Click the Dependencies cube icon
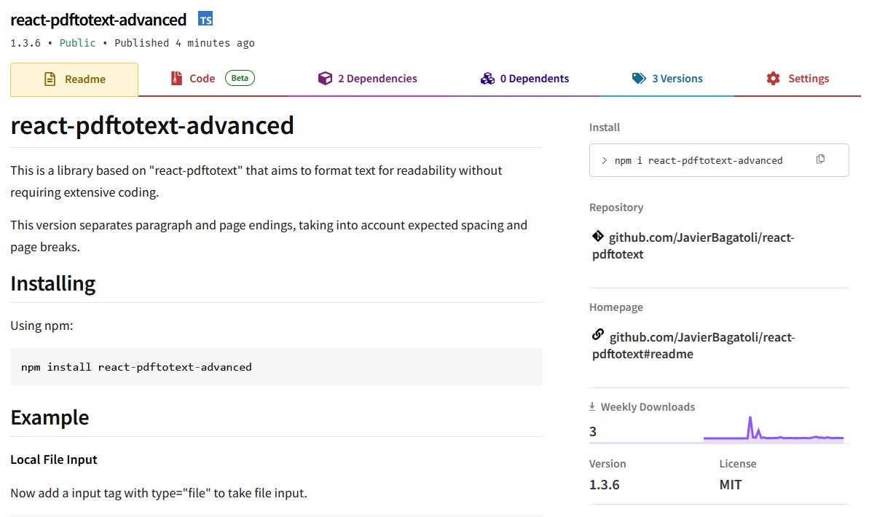869x517 pixels. coord(325,79)
